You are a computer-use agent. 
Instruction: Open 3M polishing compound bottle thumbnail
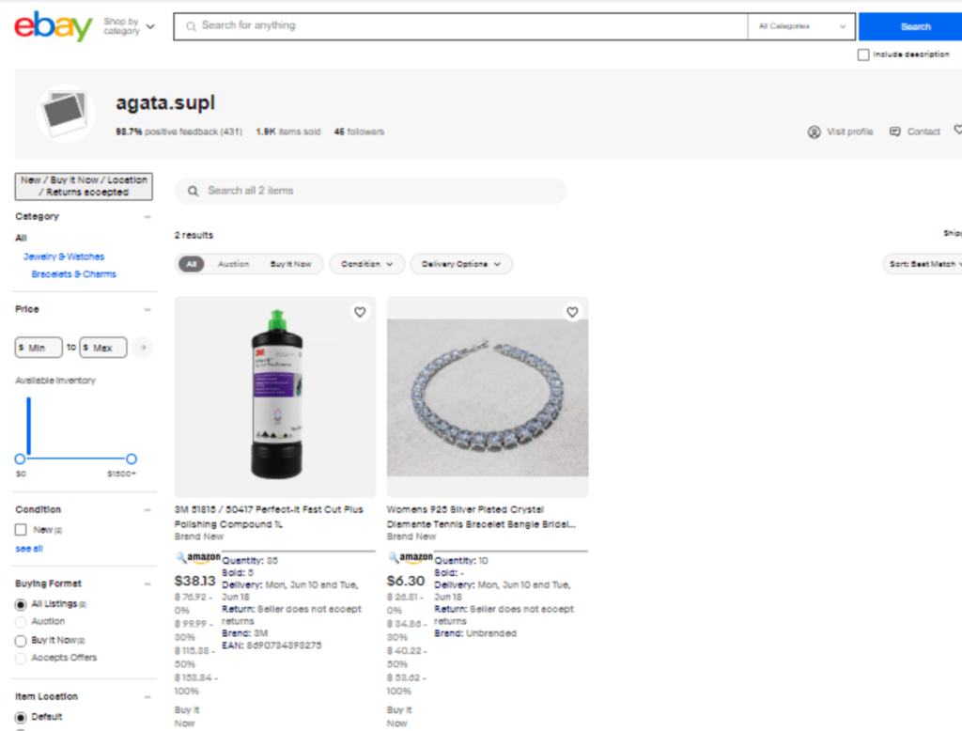[x=275, y=397]
